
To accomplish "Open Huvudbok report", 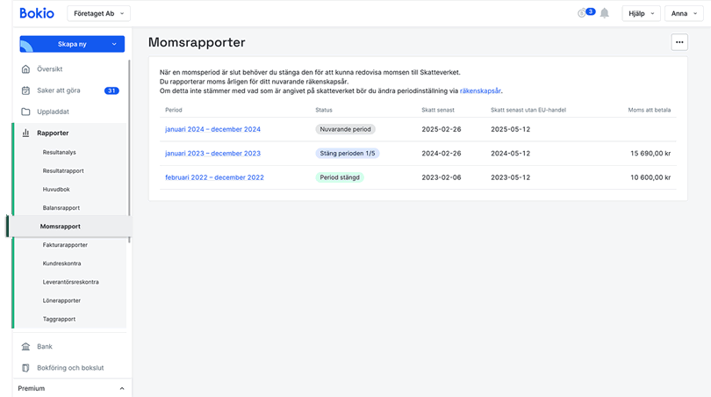I will [56, 190].
